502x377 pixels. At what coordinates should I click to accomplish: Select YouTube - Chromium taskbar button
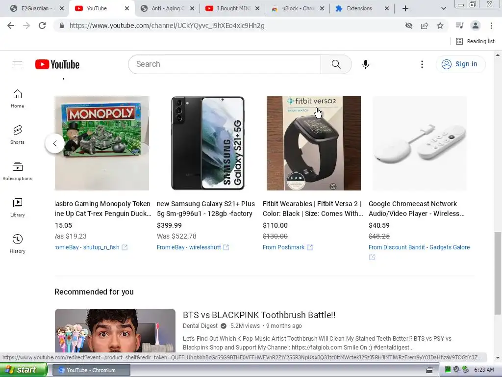pyautogui.click(x=91, y=370)
